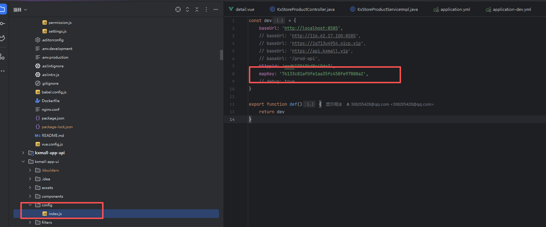This screenshot has height=227, width=546.
Task: Expand the components folder
Action: [x=30, y=196]
